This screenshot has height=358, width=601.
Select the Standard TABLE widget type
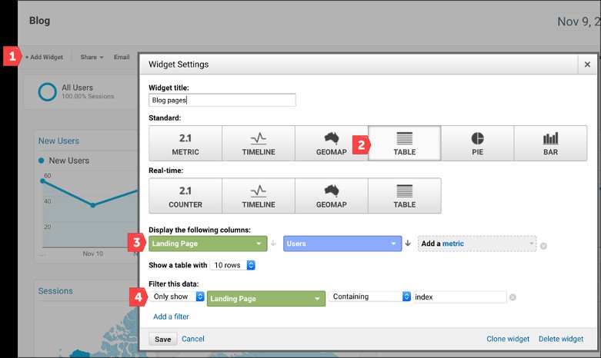[404, 144]
